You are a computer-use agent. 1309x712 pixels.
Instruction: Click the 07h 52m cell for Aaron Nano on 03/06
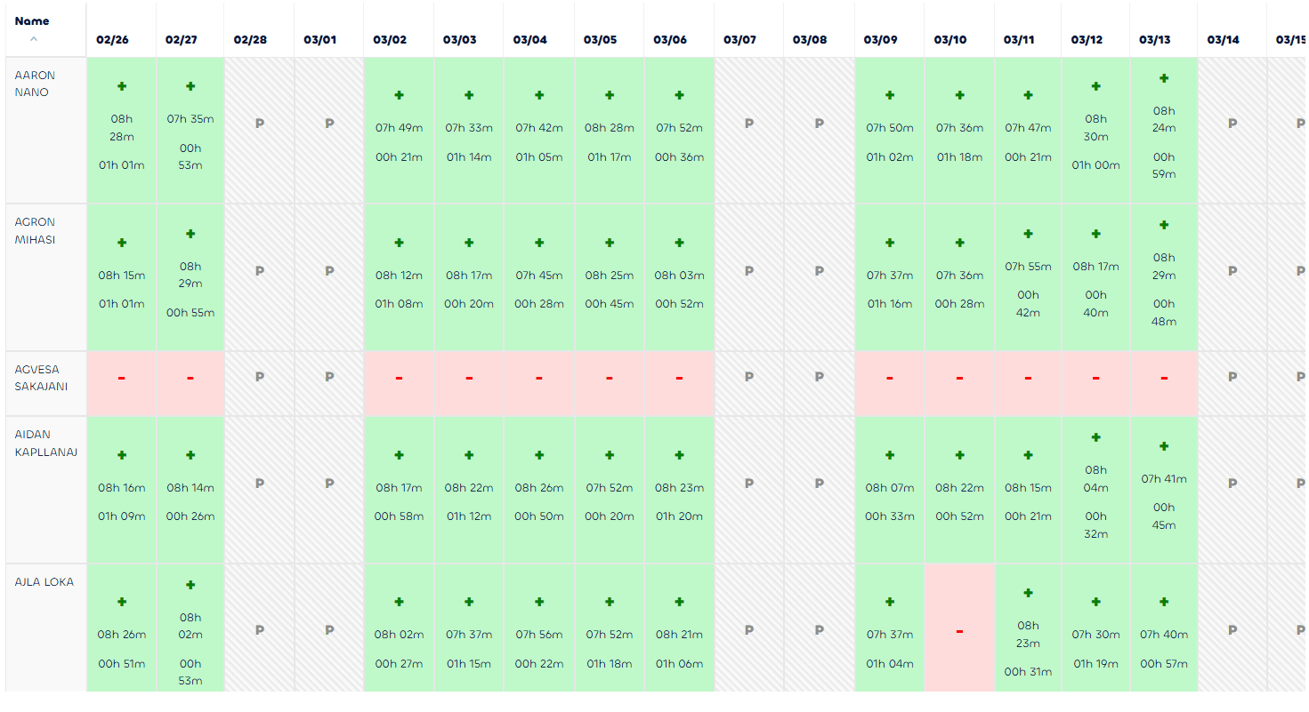(680, 128)
